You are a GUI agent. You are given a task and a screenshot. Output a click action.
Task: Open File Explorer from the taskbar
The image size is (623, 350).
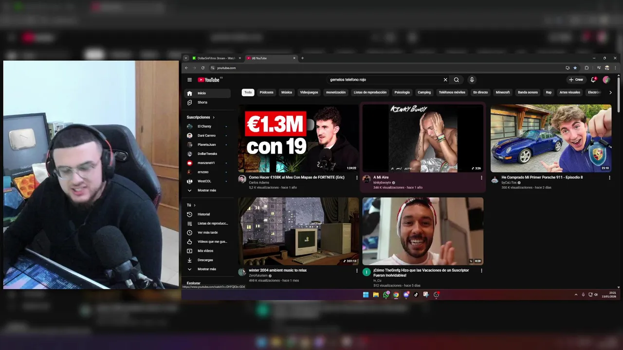[376, 295]
